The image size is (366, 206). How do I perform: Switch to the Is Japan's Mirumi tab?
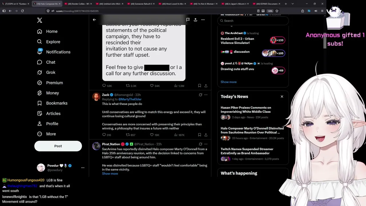coord(235,4)
